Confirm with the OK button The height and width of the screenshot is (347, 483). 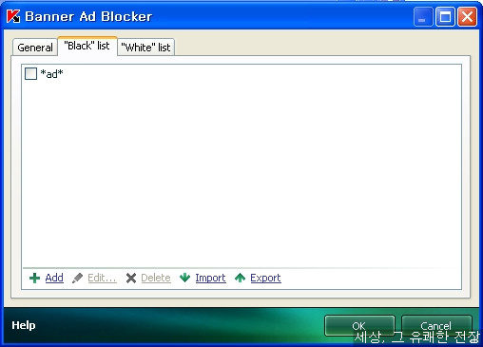click(359, 325)
